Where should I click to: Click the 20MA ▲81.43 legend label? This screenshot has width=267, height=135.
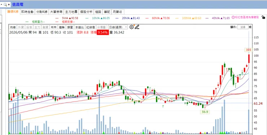tap(131, 18)
